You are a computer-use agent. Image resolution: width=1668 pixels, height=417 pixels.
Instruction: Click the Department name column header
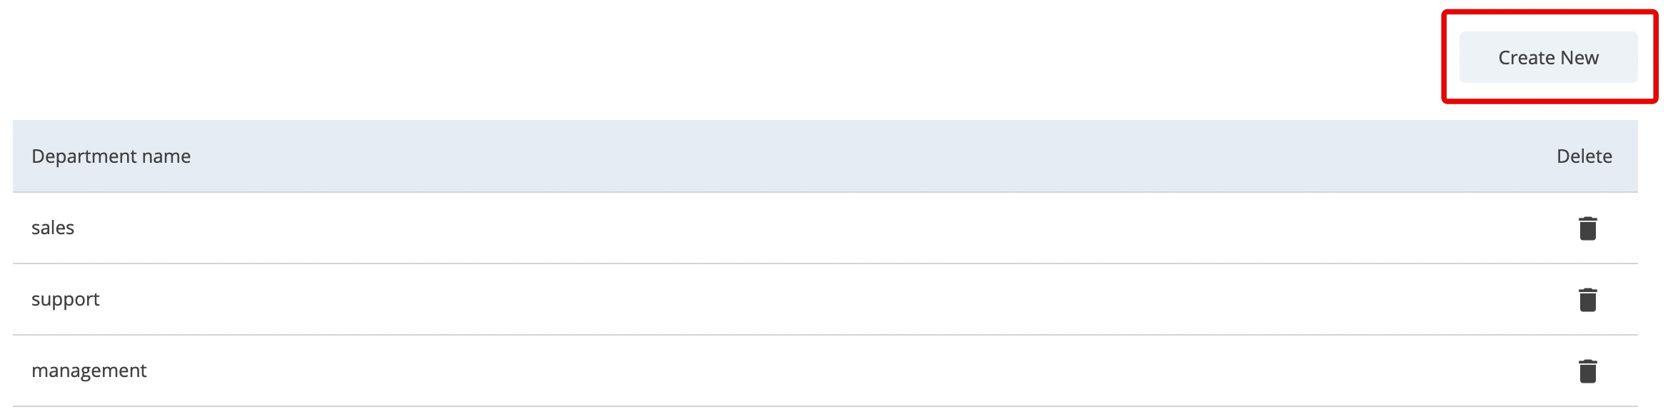(x=111, y=156)
